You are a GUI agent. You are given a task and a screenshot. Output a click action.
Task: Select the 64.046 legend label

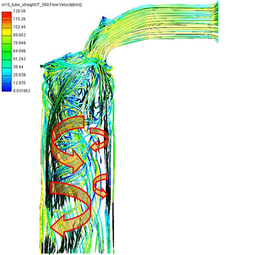[20, 51]
